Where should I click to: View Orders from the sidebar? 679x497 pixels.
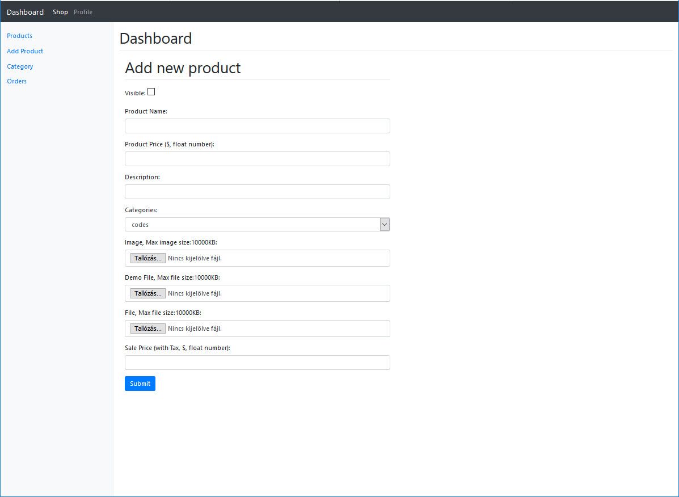(17, 81)
